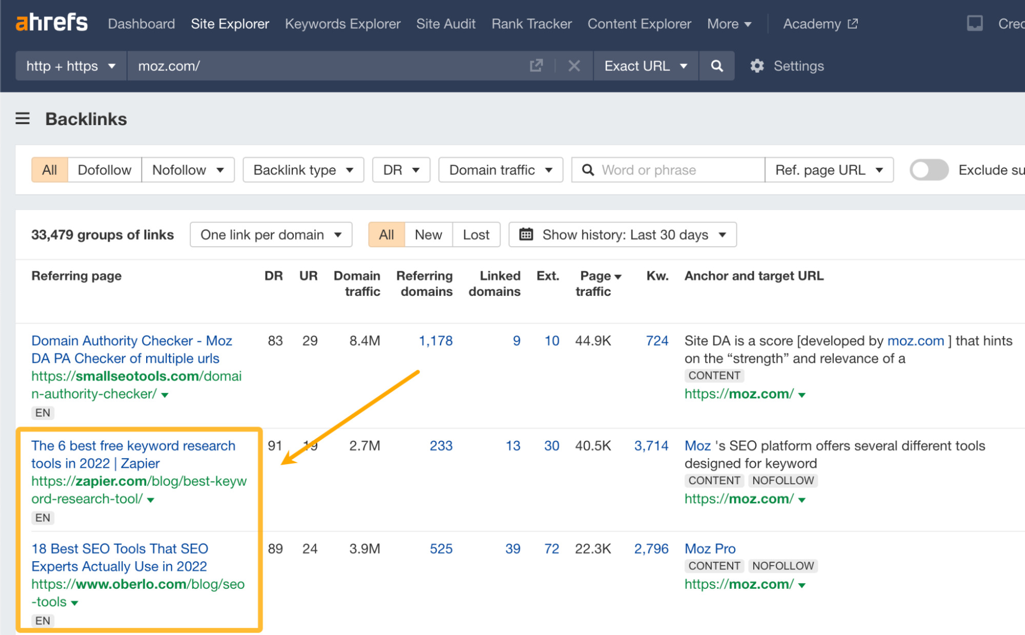Open Settings using the gear icon

(757, 66)
